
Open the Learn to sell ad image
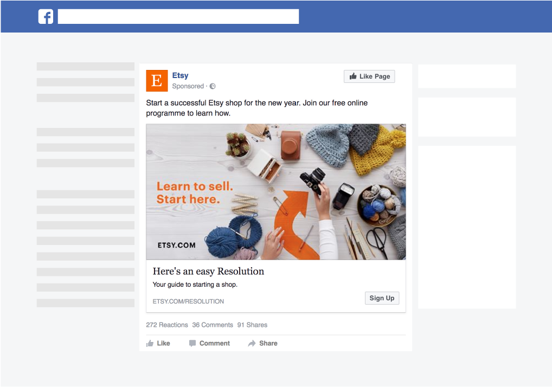[275, 192]
